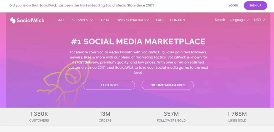Screen dimensions: 274x132
Task: Open the Language dropdown
Action: [239, 20]
